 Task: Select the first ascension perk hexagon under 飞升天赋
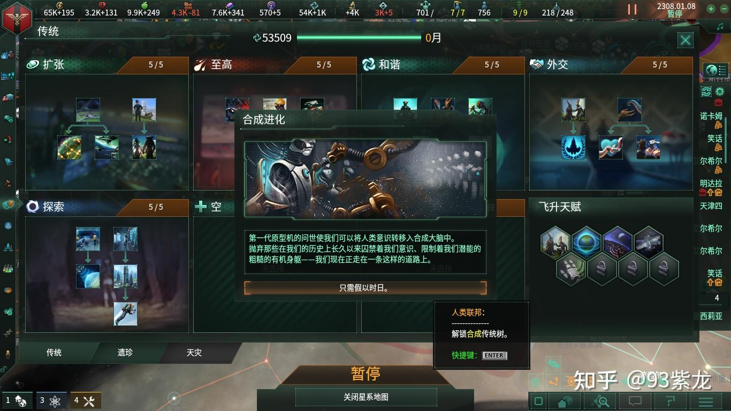[x=555, y=242]
